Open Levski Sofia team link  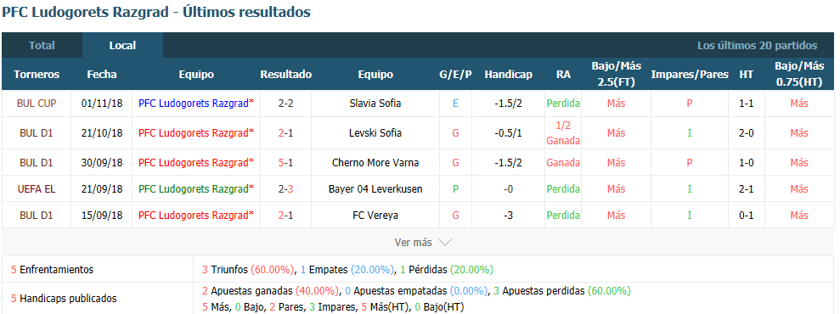coord(375,132)
